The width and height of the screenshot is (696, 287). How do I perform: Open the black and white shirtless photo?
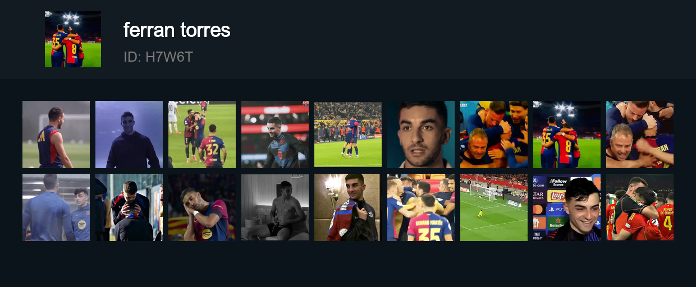click(x=275, y=207)
